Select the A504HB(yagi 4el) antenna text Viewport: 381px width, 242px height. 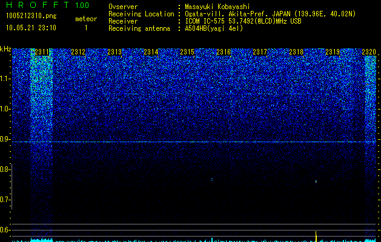[214, 28]
